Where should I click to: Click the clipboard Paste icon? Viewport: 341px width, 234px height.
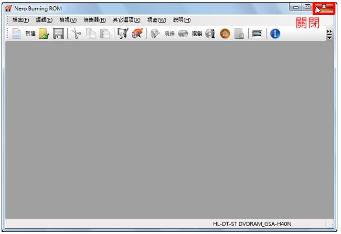coord(104,34)
